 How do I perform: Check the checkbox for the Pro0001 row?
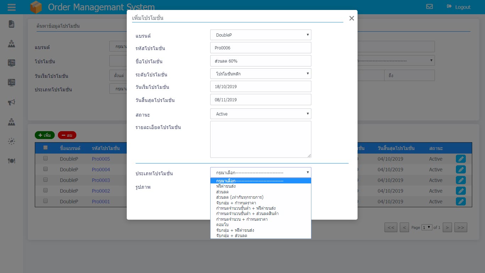pos(45,201)
